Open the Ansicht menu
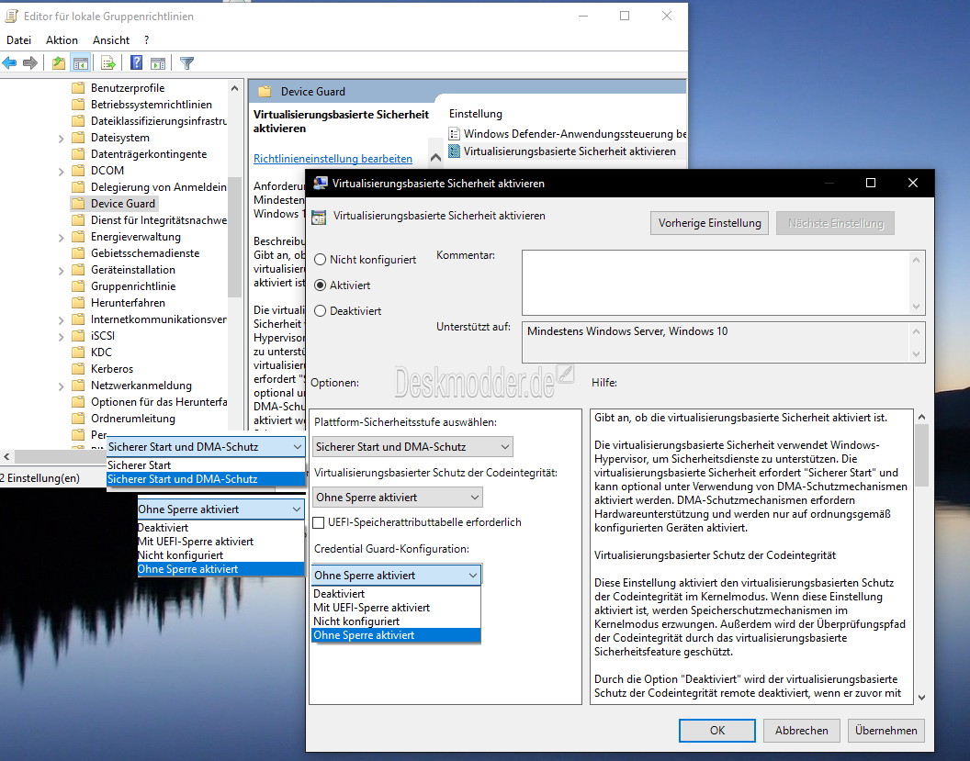The height and width of the screenshot is (761, 970). click(111, 40)
